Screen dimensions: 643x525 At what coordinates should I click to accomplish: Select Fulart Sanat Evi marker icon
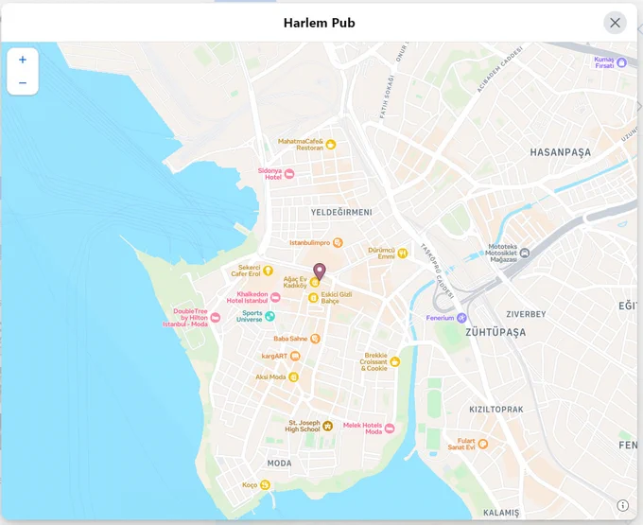[x=483, y=444]
